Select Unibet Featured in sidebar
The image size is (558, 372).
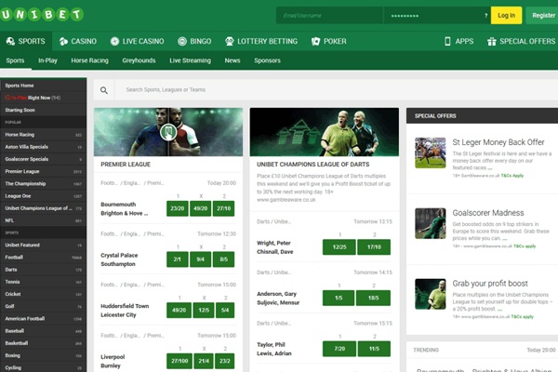[x=43, y=246]
